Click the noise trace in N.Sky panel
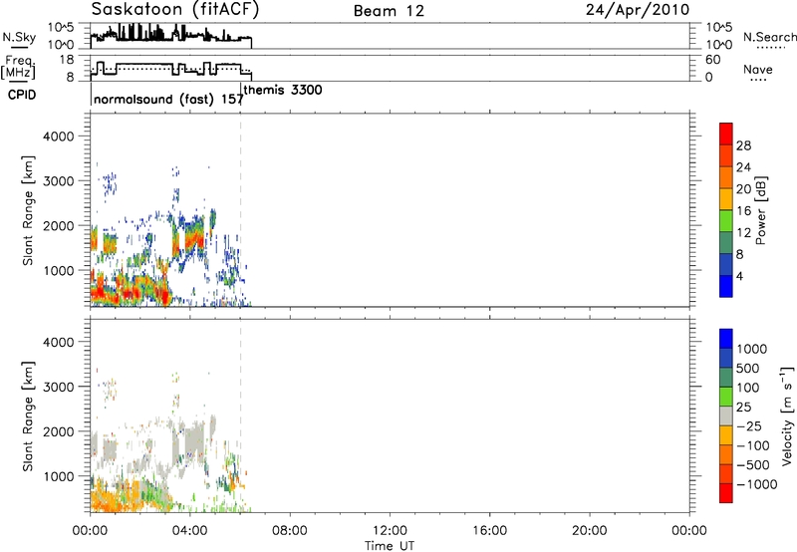Screen dimensions: 797x552 [170, 35]
